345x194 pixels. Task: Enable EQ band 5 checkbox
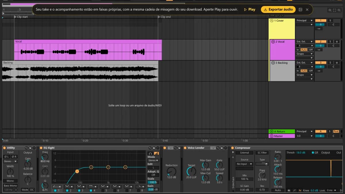coord(103,190)
